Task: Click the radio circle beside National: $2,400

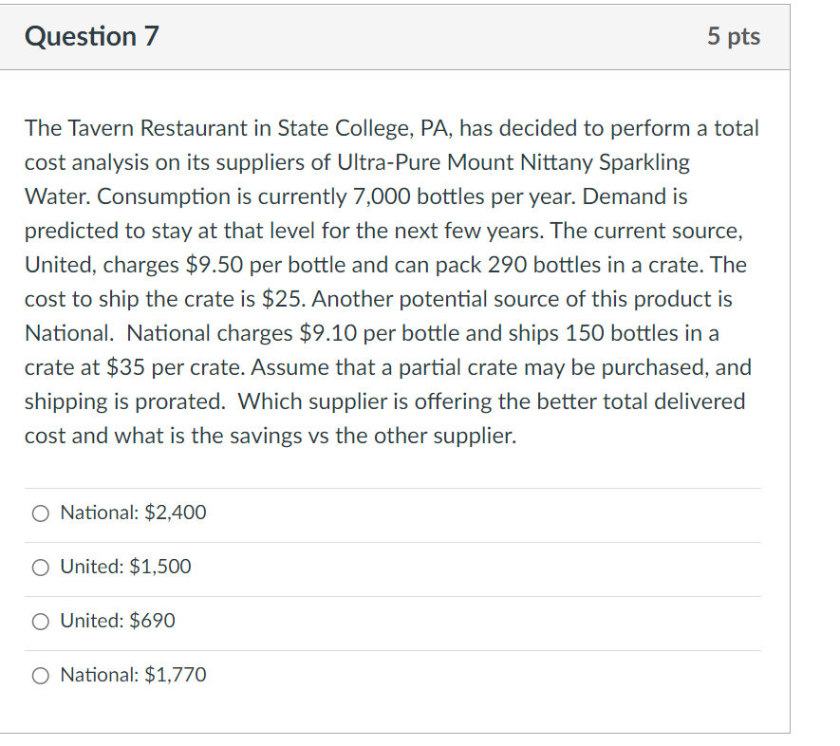Action: pyautogui.click(x=40, y=513)
